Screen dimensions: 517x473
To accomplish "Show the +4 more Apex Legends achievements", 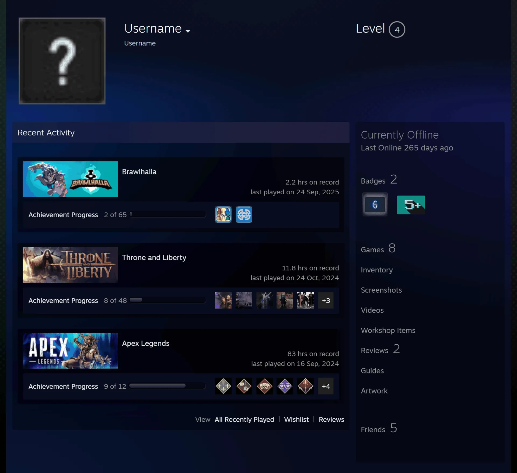I will click(x=326, y=386).
